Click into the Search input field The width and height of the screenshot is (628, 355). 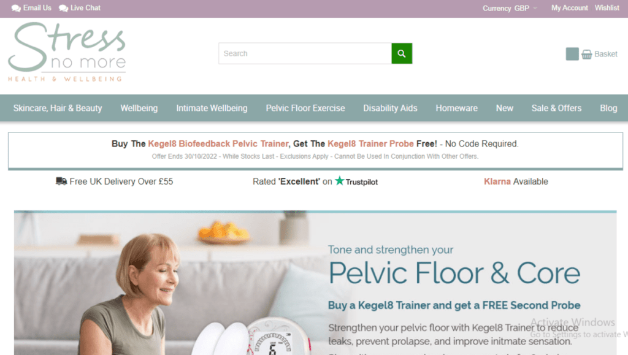click(x=305, y=53)
